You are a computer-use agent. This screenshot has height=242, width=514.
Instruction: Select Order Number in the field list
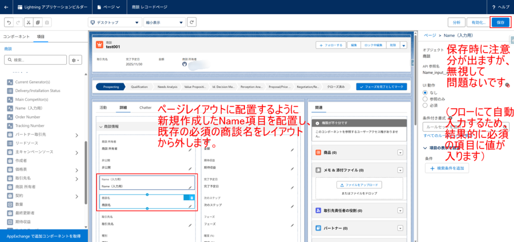(28, 117)
